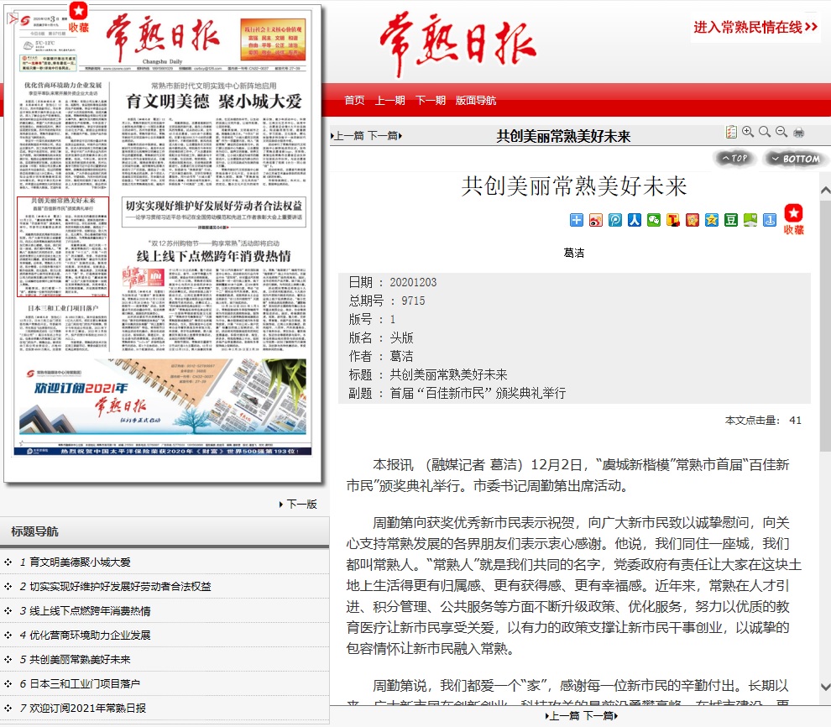This screenshot has width=831, height=727.
Task: Zoom in the article text
Action: (x=748, y=132)
